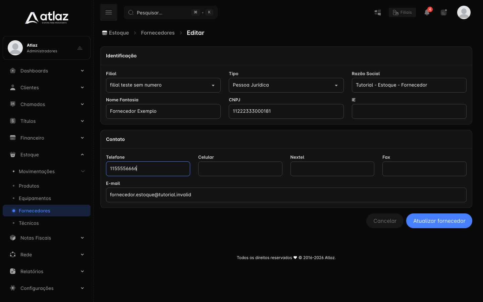
Task: Click the hamburger menu toggle button
Action: 109,12
